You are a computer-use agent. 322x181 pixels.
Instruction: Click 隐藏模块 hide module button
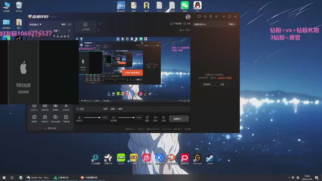pos(207,84)
